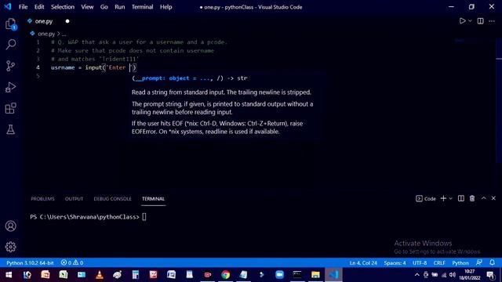Open the Help menu
This screenshot has height=282, width=502.
click(x=166, y=7)
